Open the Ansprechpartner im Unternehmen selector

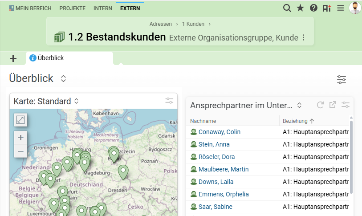[299, 106]
